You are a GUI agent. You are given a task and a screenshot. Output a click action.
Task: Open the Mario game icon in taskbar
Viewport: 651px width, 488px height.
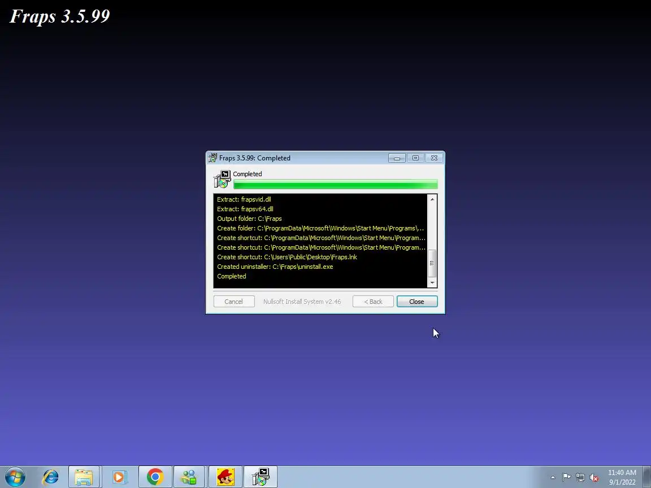pyautogui.click(x=225, y=477)
